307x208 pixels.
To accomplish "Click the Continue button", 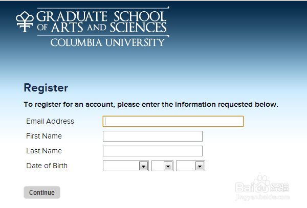I will pyautogui.click(x=42, y=193).
